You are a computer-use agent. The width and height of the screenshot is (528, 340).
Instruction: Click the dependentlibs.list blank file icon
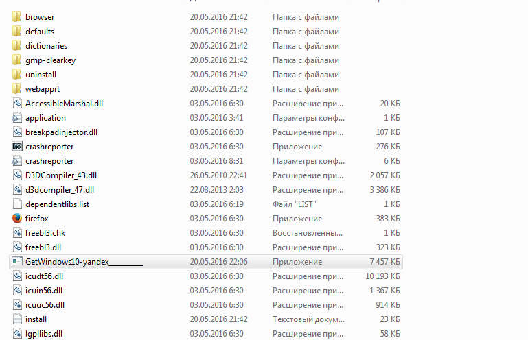coord(18,204)
